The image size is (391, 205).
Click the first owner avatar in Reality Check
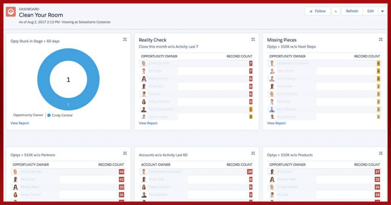(x=144, y=64)
